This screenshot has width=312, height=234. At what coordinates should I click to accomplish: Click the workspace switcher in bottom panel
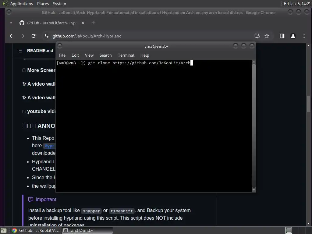pyautogui.click(x=289, y=230)
